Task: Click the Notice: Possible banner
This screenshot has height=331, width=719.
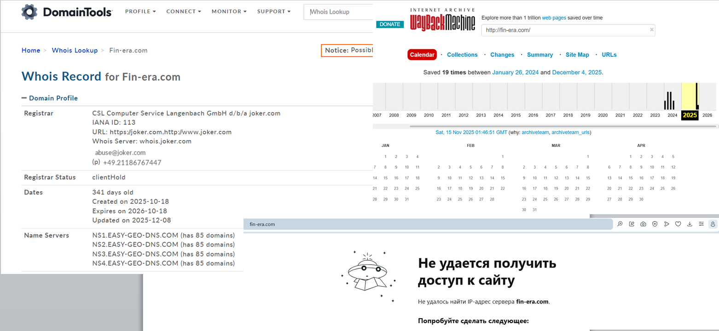Action: (x=347, y=50)
